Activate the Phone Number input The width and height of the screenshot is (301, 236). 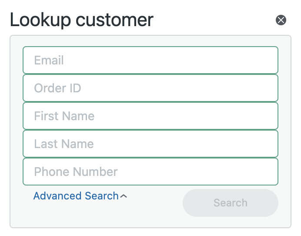(x=150, y=172)
